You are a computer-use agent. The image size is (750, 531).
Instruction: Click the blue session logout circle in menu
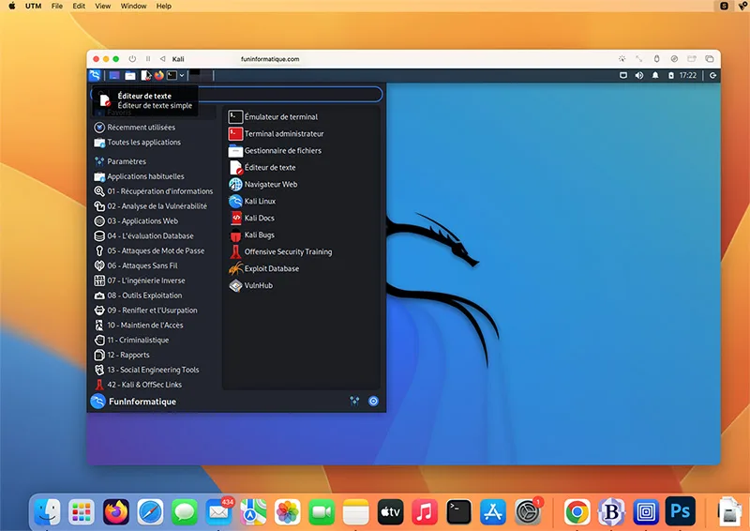tap(373, 401)
